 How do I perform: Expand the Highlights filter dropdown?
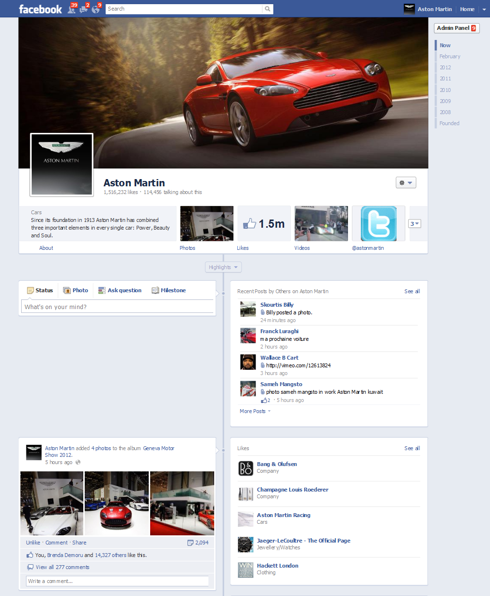(x=223, y=267)
